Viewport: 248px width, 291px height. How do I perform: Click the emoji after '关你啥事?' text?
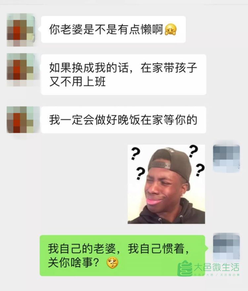pos(112,263)
